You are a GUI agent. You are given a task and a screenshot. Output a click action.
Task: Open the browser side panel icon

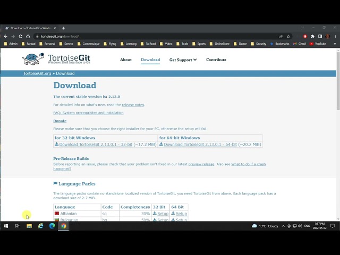(320, 37)
